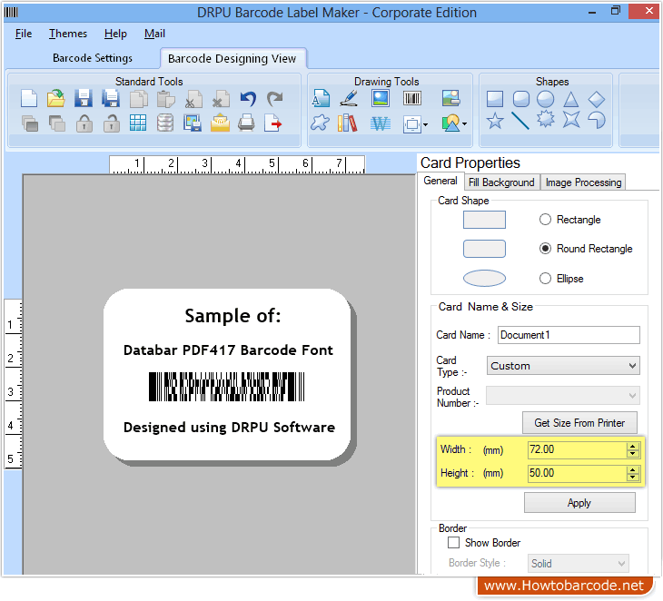This screenshot has width=663, height=601.
Task: Expand the frame tool dropdown arrow
Action: pos(425,124)
